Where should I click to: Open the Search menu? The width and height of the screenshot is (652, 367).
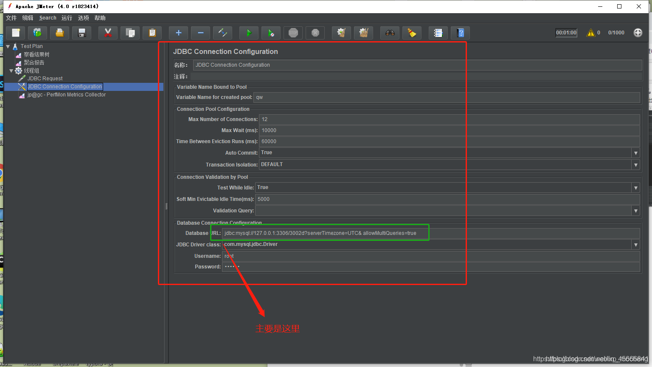coord(48,18)
